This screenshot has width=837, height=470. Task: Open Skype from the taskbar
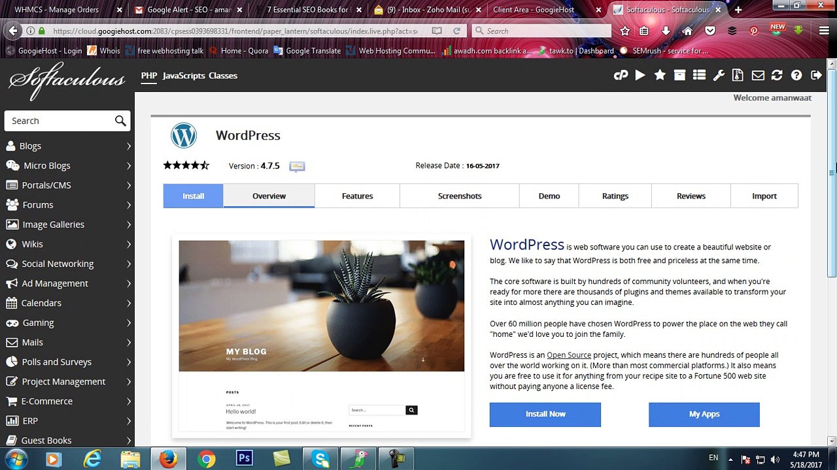(x=320, y=459)
